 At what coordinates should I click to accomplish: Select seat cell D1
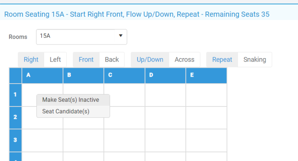tap(165, 95)
